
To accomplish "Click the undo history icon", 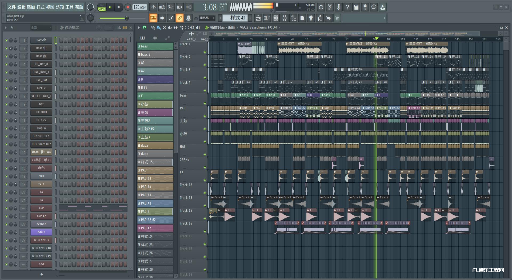I will [x=321, y=7].
